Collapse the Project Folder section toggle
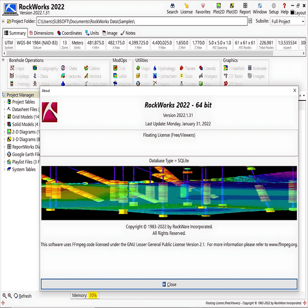The height and width of the screenshot is (308, 308). 3,21
